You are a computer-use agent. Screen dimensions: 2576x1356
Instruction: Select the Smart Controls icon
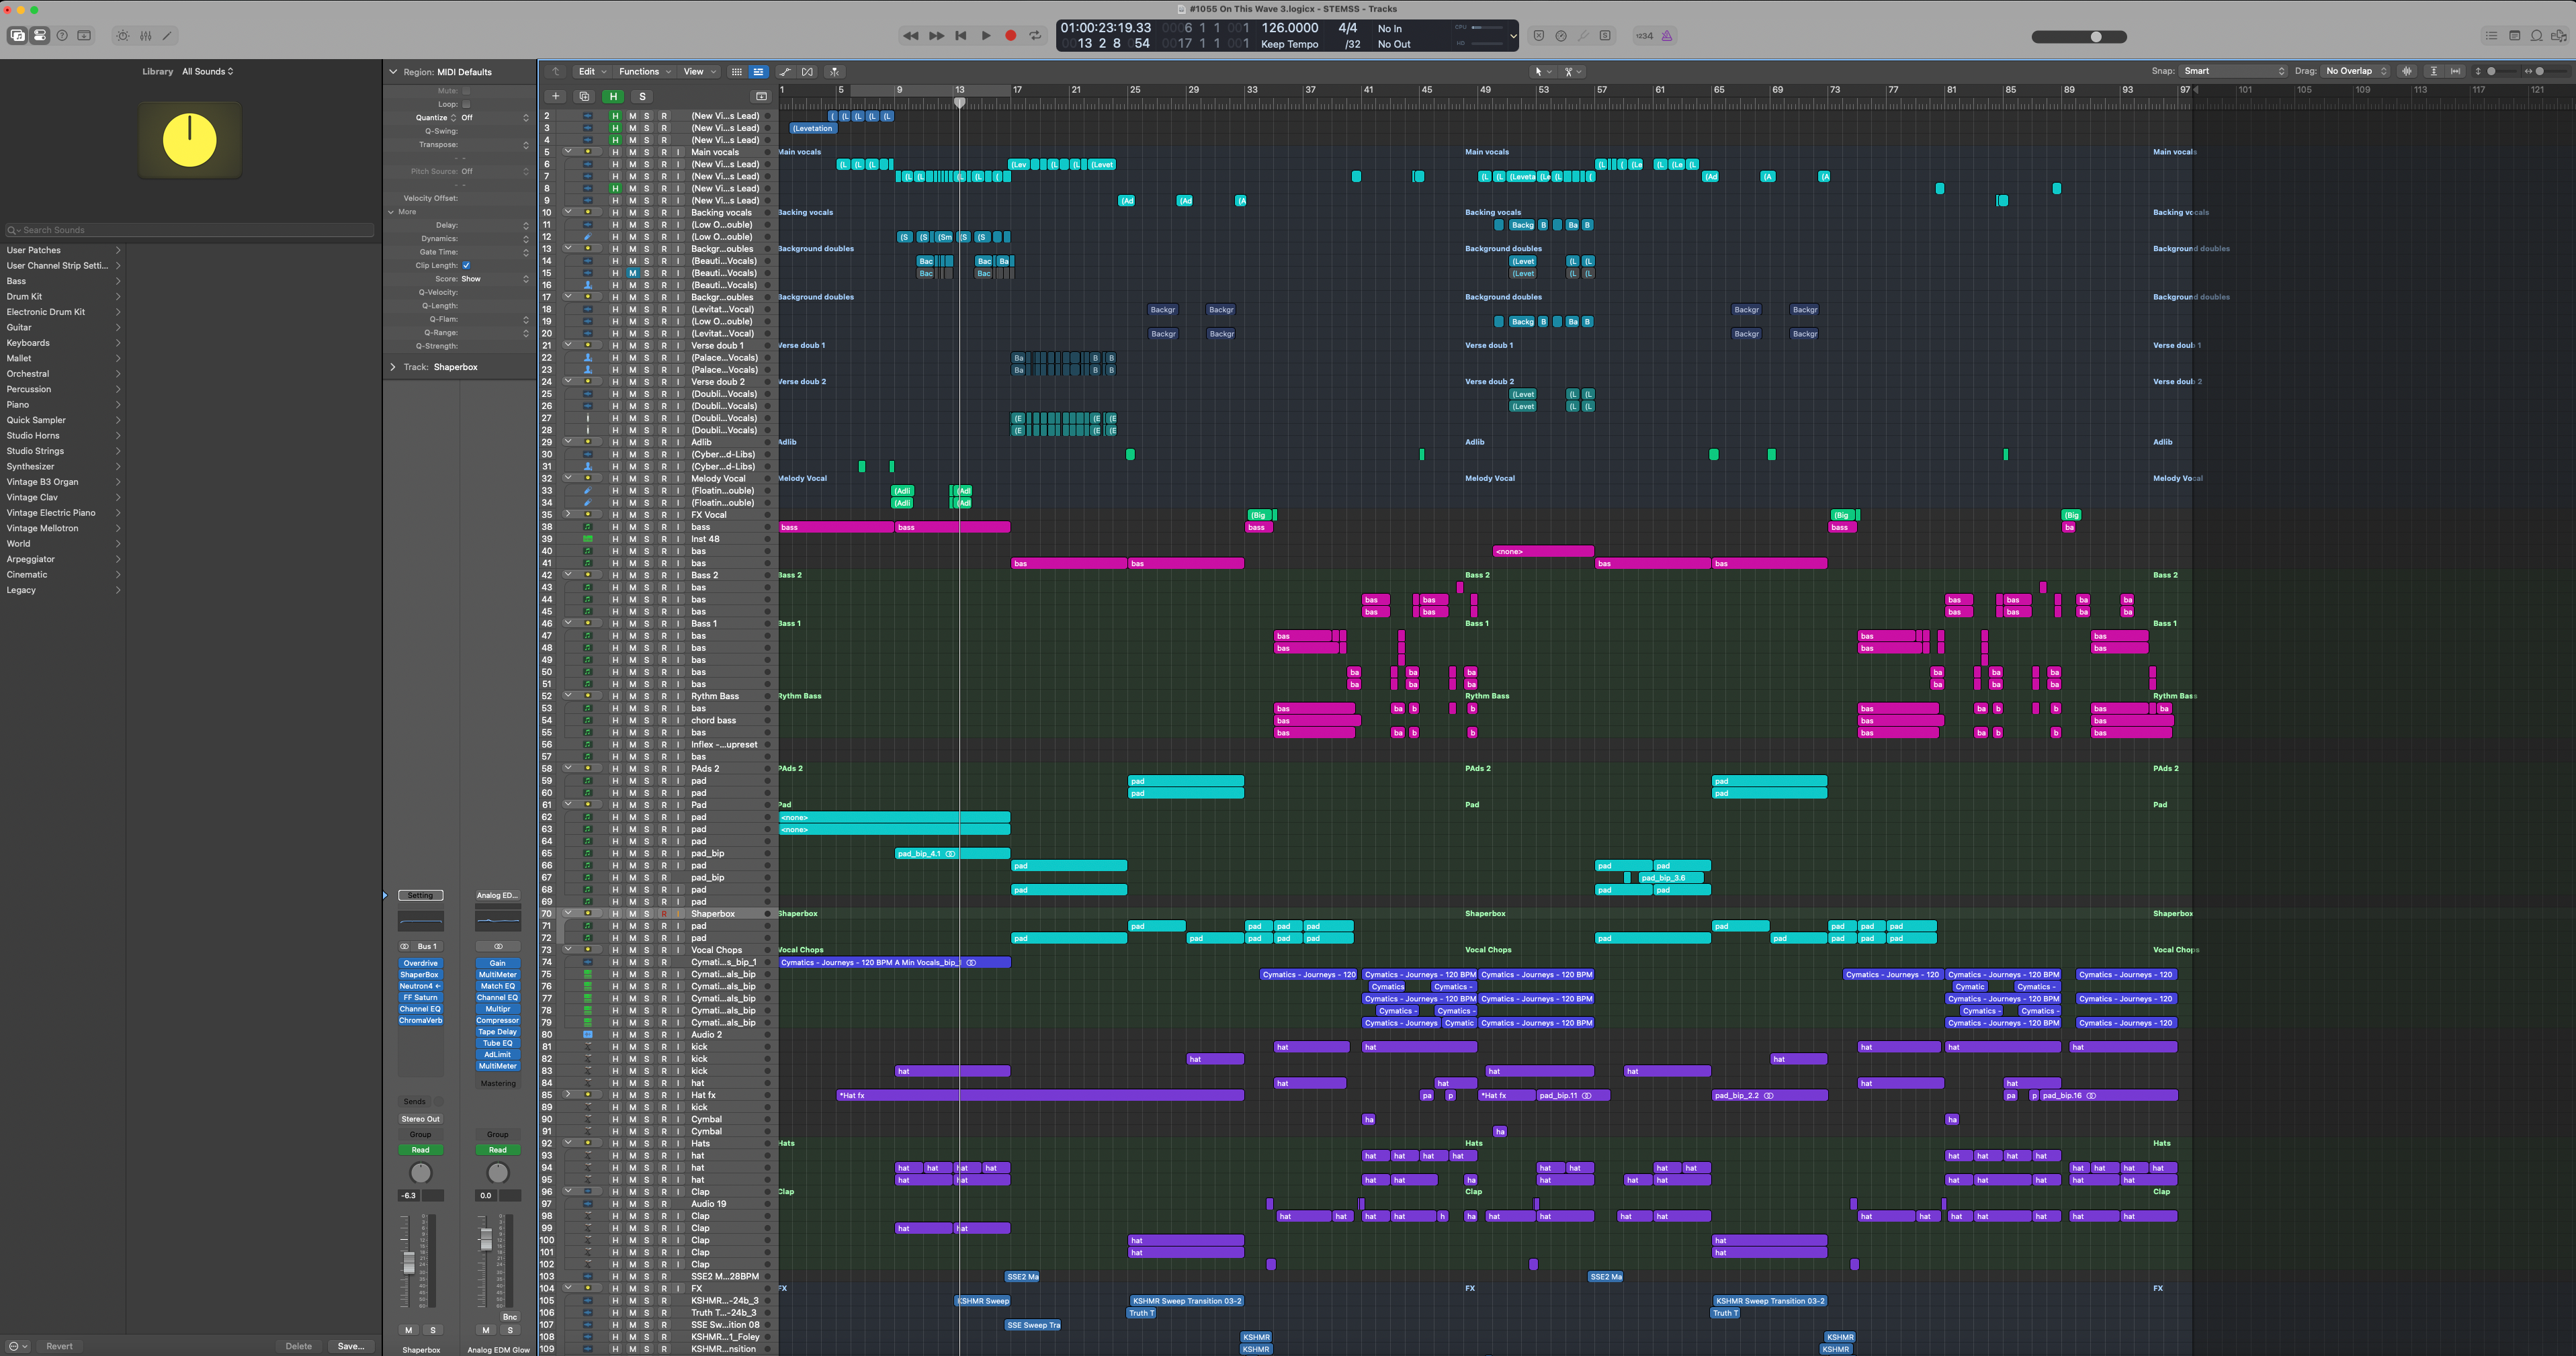click(122, 35)
